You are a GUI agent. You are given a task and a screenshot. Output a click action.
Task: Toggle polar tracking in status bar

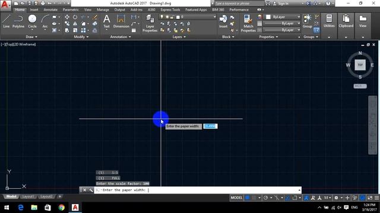[265, 198]
